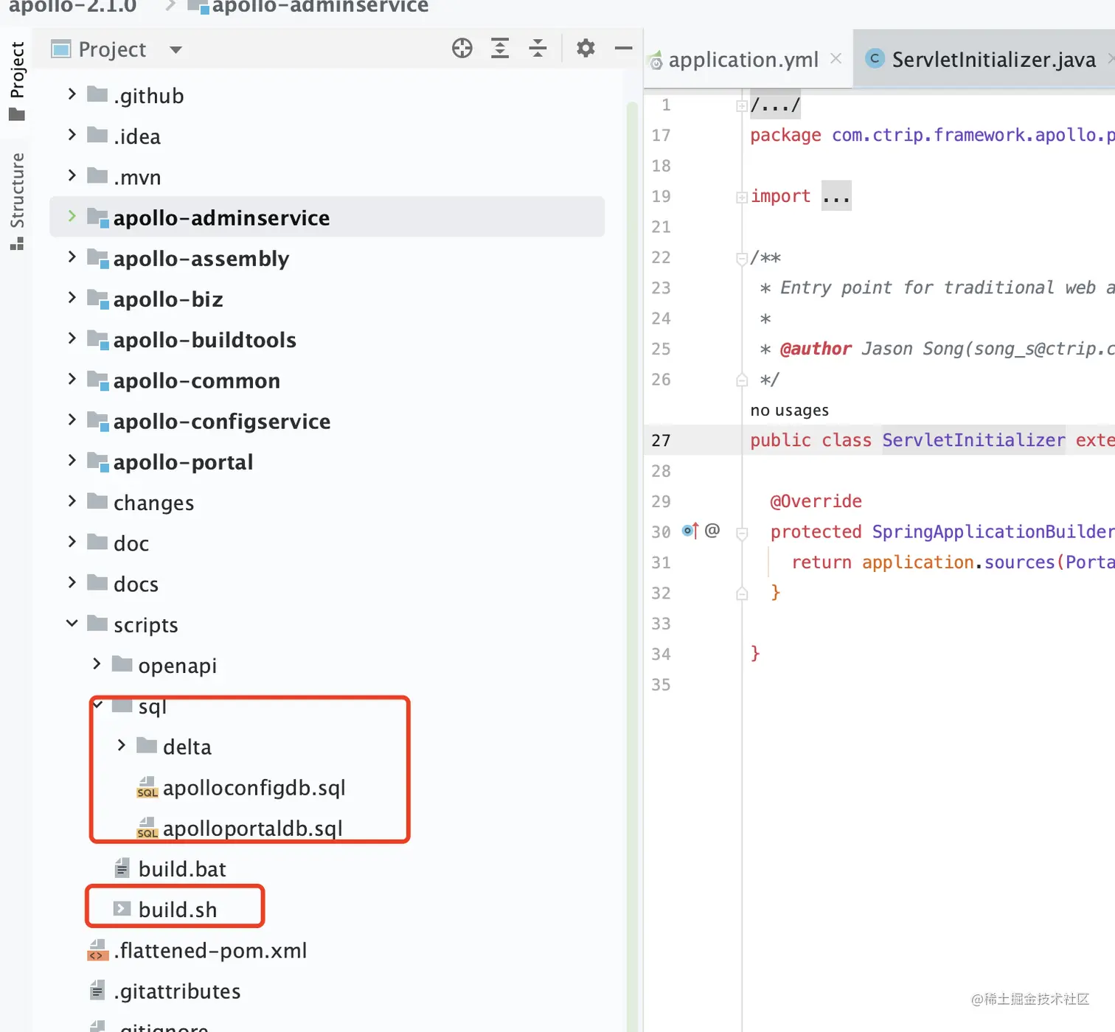Expand the .idea folder

(x=72, y=134)
